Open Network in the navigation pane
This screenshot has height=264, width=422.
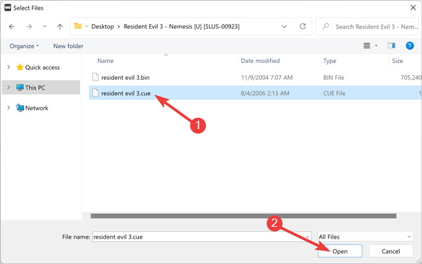pyautogui.click(x=36, y=108)
